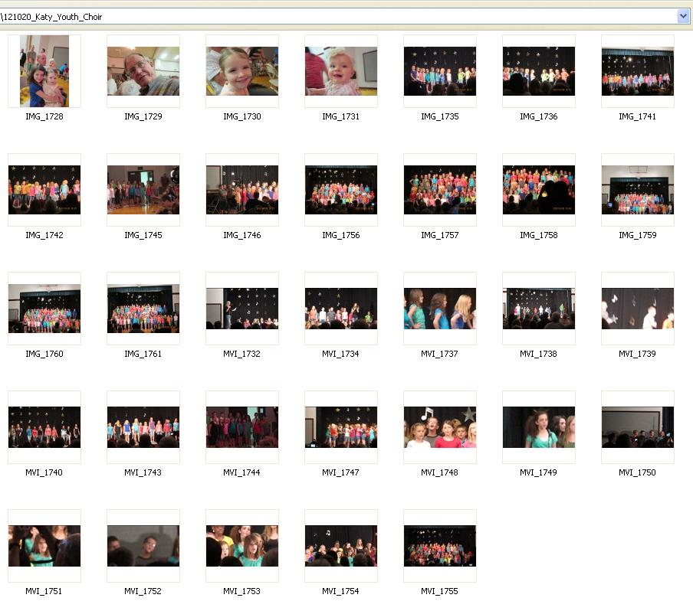Click the MVI_1744 file name label
Screen dimensions: 693x611
click(241, 473)
